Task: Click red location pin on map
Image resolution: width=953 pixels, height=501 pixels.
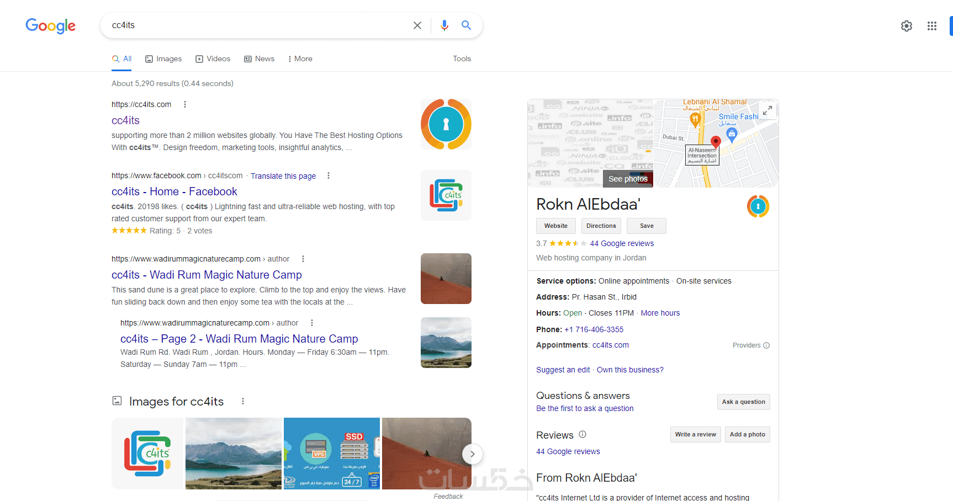Action: pos(716,142)
